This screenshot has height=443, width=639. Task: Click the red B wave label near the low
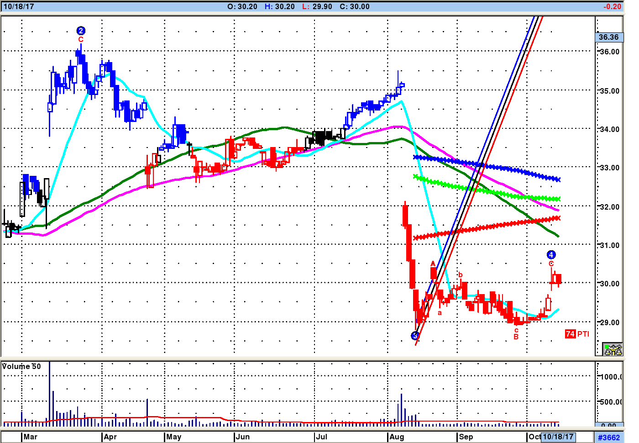tap(516, 337)
